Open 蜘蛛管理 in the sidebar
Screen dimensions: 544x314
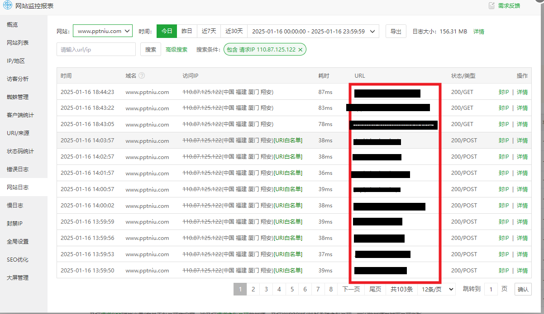[x=24, y=97]
